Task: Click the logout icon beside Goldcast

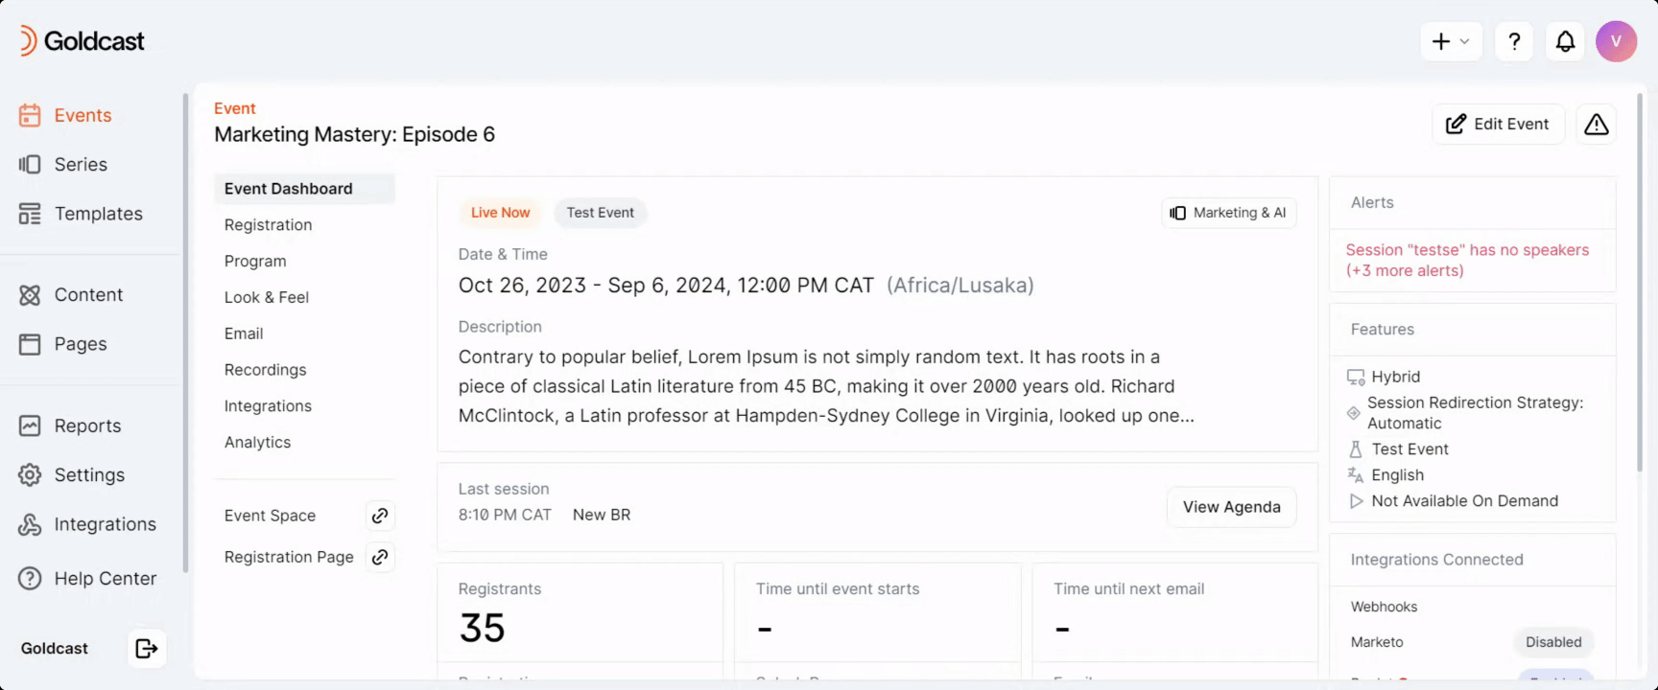Action: [147, 649]
